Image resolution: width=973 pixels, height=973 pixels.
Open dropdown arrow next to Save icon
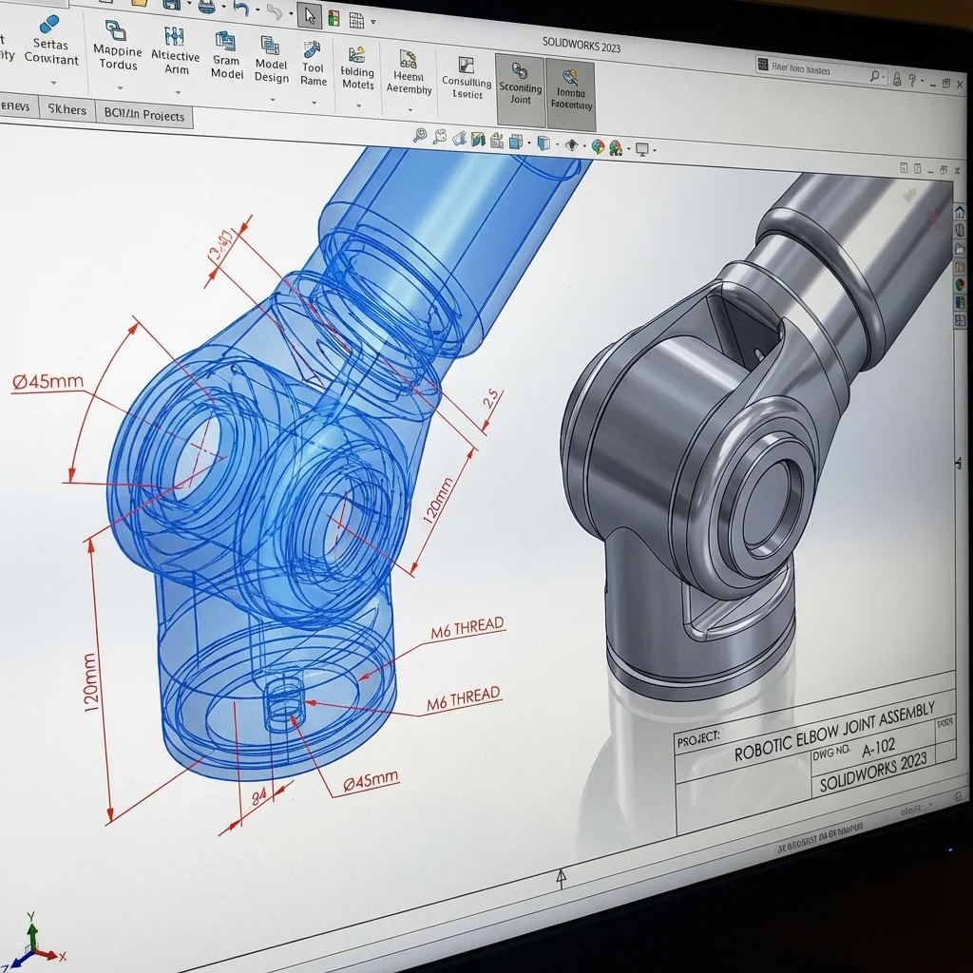pos(189,5)
